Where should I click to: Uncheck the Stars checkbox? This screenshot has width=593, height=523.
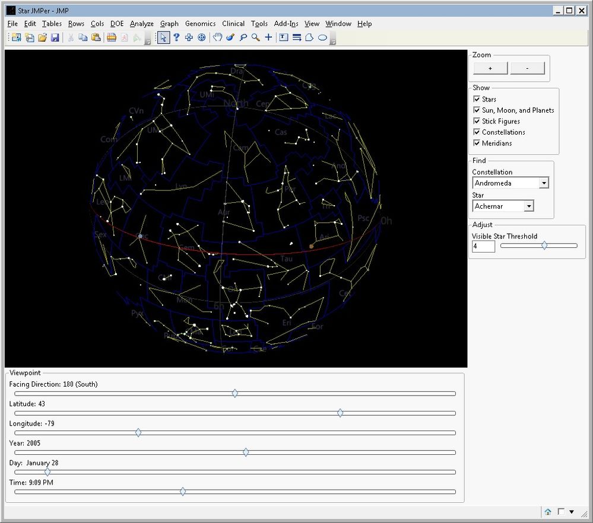(x=477, y=99)
